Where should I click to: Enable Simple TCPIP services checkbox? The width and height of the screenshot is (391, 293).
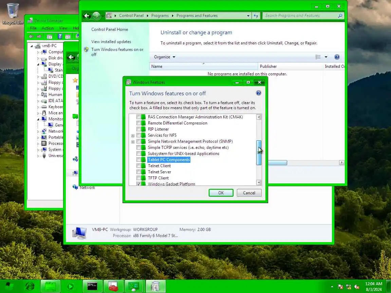[138, 147]
